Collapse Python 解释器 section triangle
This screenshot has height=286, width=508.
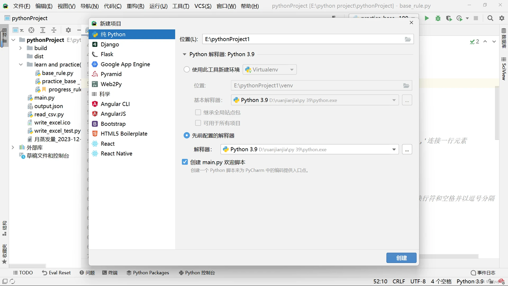click(x=185, y=55)
